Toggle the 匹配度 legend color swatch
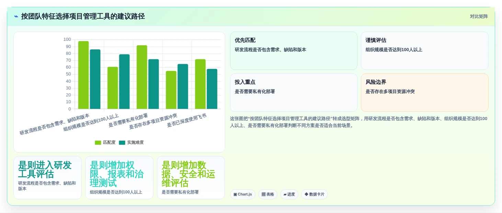502x213 pixels. click(x=98, y=142)
